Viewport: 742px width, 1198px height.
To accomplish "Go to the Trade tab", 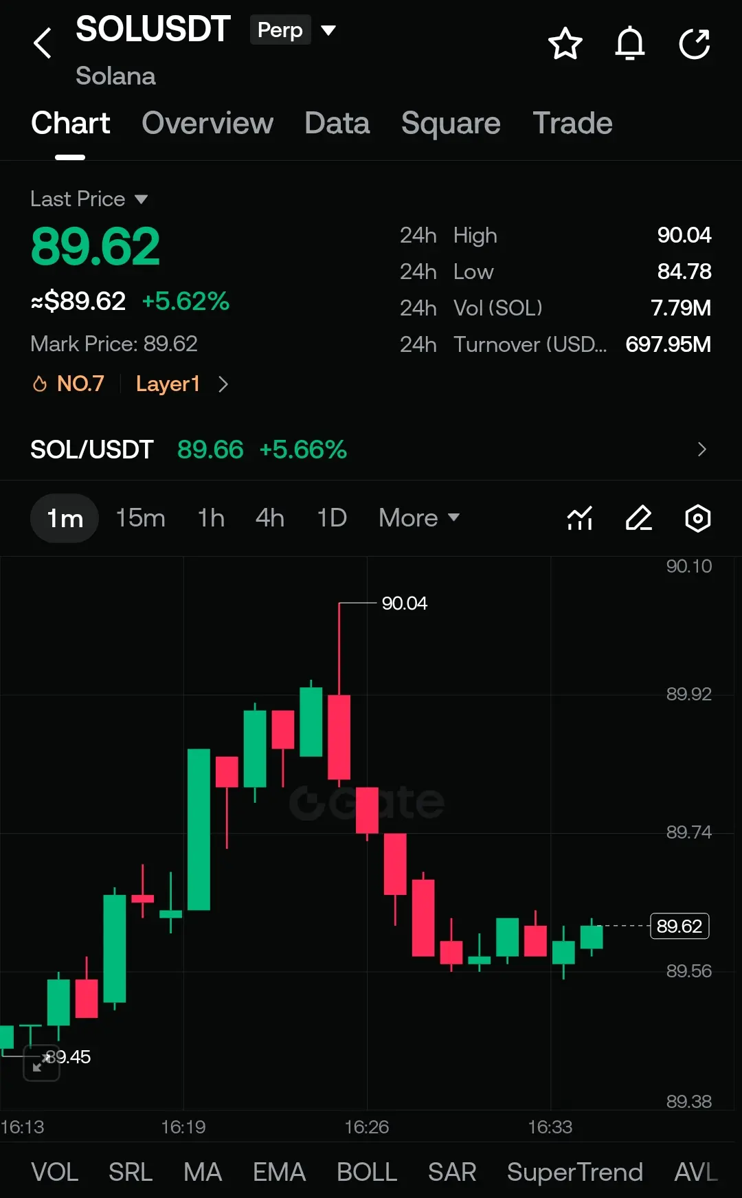I will [572, 124].
